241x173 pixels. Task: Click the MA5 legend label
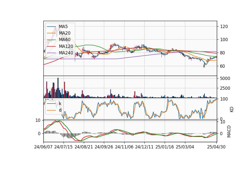[63, 27]
